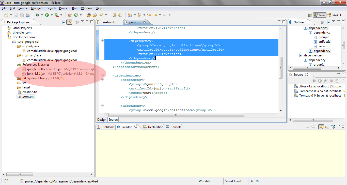Click the New Java Package toolbar icon
Image resolution: width=347 pixels, height=185 pixels.
tap(70, 15)
